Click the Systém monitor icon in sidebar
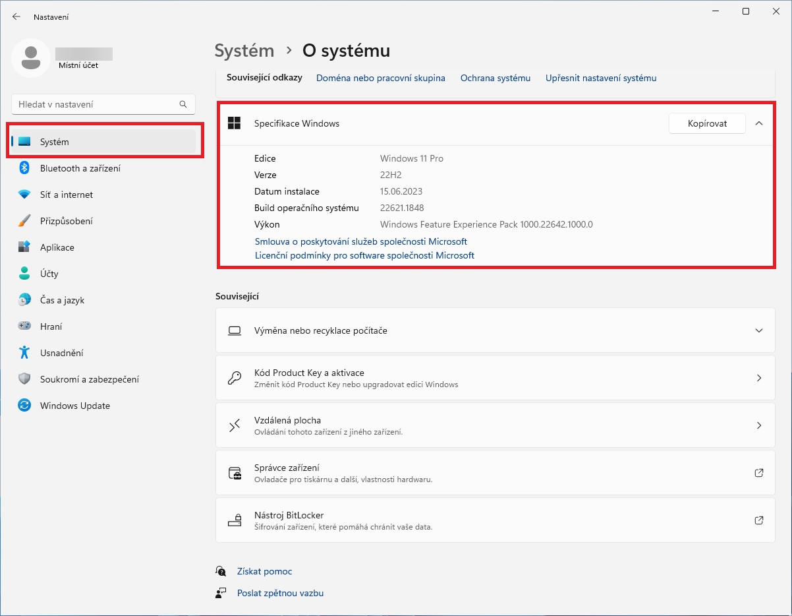This screenshot has height=616, width=792. 24,142
